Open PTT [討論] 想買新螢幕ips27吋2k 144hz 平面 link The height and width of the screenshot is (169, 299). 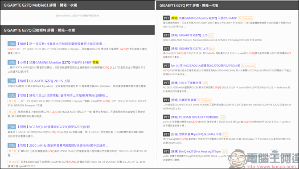(196, 134)
